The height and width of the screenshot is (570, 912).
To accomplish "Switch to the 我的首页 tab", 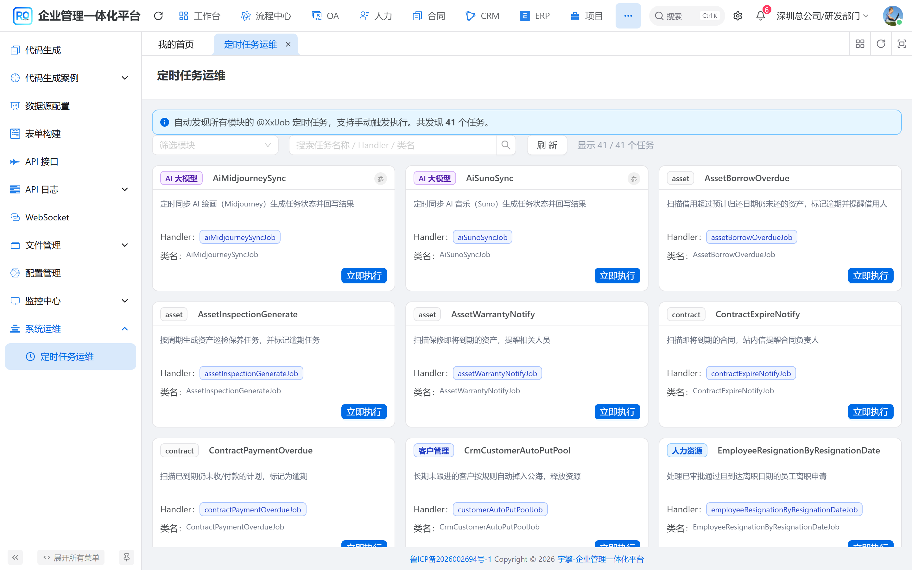I will (x=176, y=44).
